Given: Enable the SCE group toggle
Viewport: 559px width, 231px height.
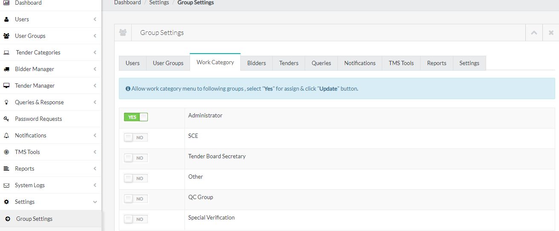Looking at the screenshot, I should point(135,137).
